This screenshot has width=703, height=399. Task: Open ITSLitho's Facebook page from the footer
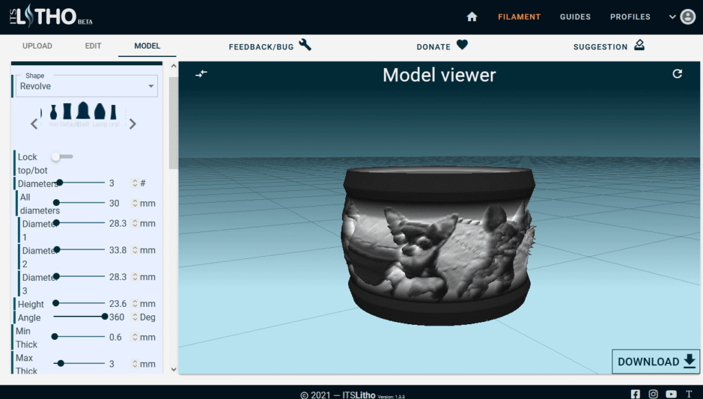[x=635, y=394]
